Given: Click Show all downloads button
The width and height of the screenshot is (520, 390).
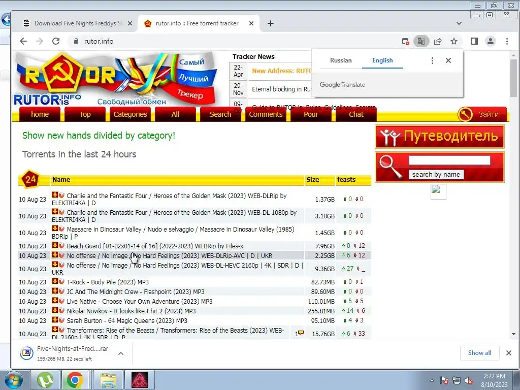Looking at the screenshot, I should pos(479,353).
